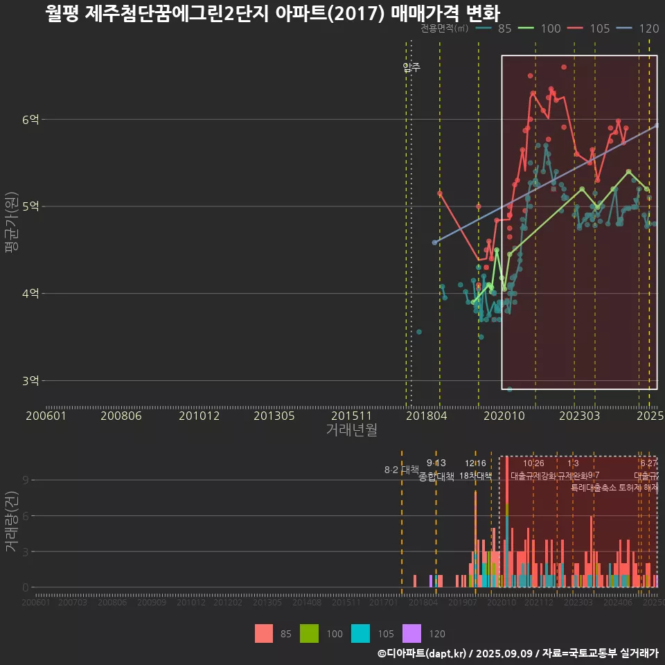The image size is (665, 665).
Task: Click the 전용면적(㎡) legend heading
Action: point(445,28)
